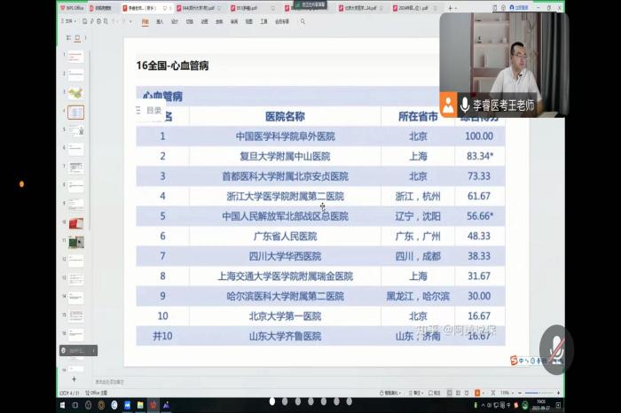This screenshot has width=621, height=413.
Task: Open the 设计 ribbon tab
Action: coord(175,20)
